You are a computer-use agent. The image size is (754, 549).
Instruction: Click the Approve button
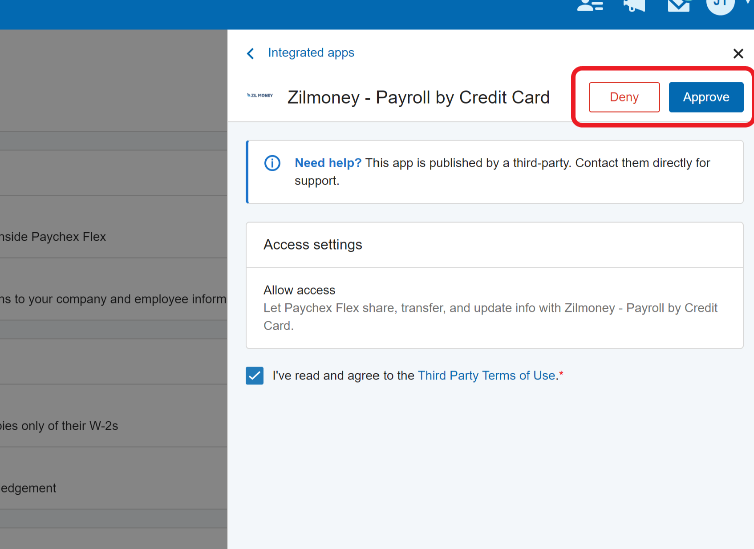pos(706,97)
